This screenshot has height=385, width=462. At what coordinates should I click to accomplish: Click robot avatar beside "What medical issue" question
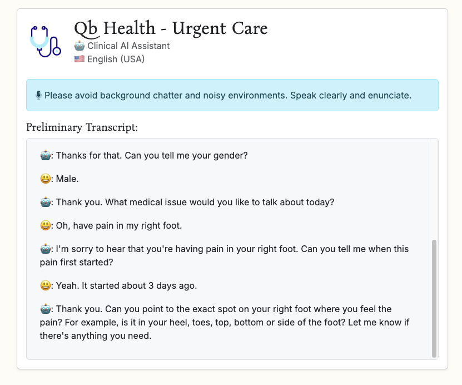tap(46, 203)
